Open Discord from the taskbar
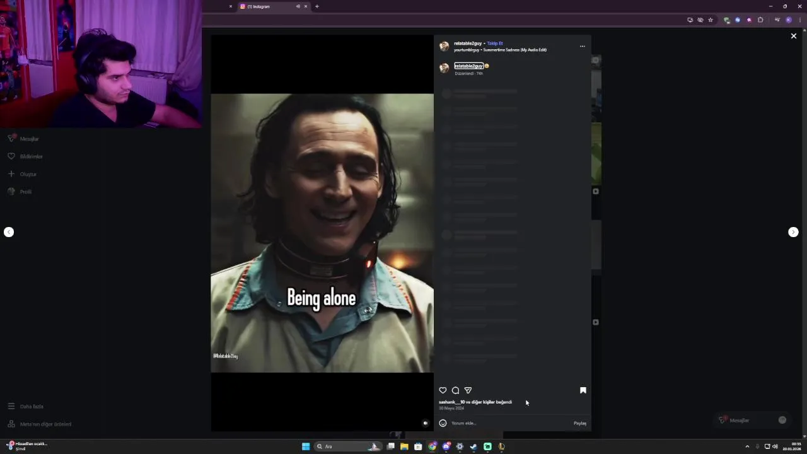The height and width of the screenshot is (454, 807). 446,446
